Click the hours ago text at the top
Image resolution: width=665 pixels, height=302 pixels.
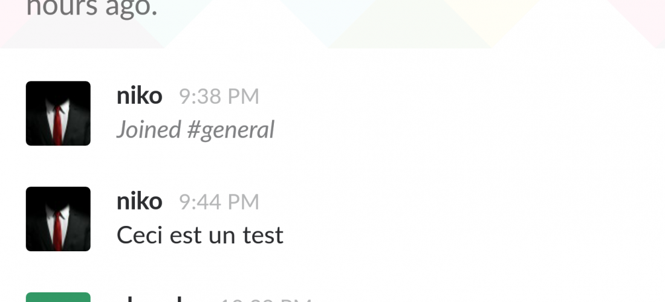(92, 8)
